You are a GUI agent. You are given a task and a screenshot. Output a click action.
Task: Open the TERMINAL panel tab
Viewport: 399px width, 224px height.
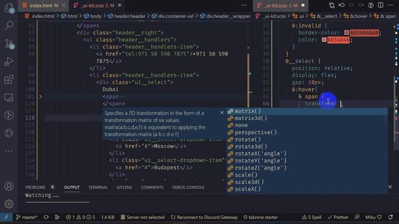[98, 187]
